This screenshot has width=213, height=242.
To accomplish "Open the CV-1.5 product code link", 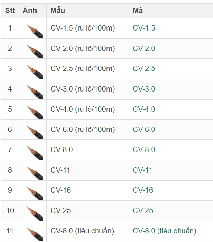I will pos(144,28).
